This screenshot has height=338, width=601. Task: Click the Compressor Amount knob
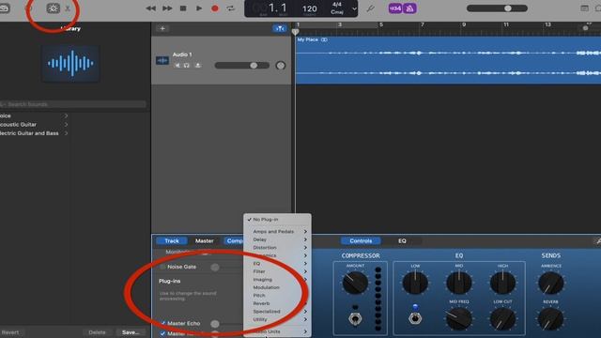355,283
